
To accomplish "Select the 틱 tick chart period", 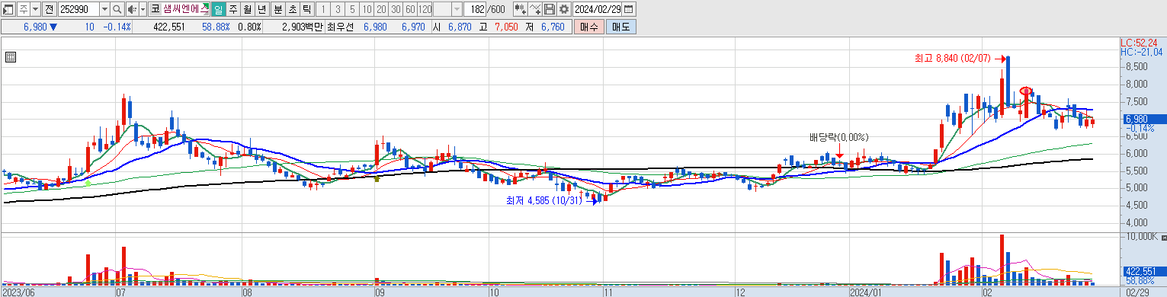I will click(307, 9).
